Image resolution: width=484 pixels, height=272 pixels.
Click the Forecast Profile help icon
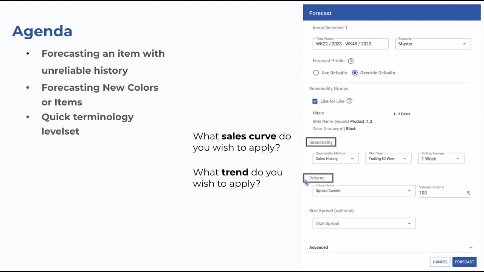click(351, 61)
